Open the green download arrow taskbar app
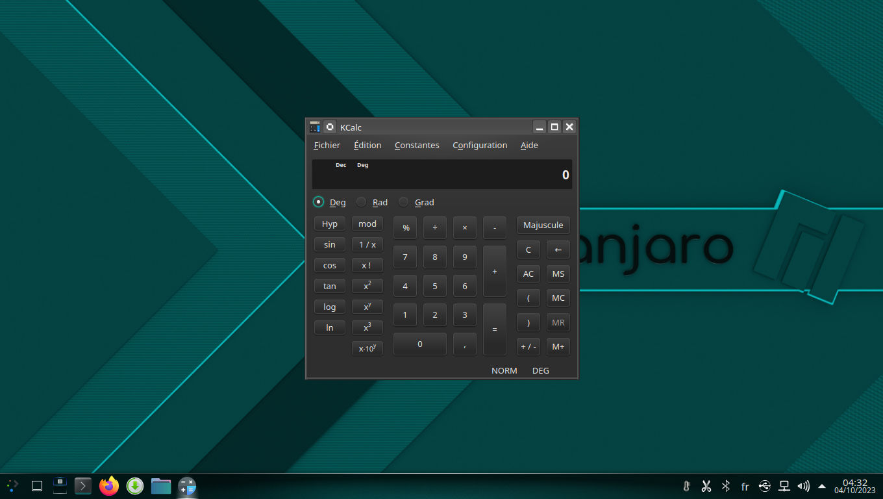Viewport: 883px width, 499px height. coord(135,485)
